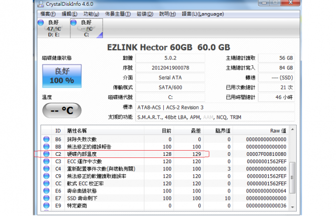Select attribute name 無法修正的錯誤報告
Viewport: 336px width, 216px height.
[x=89, y=146]
